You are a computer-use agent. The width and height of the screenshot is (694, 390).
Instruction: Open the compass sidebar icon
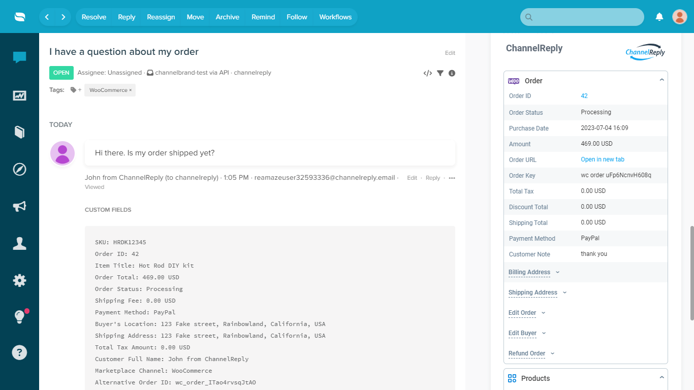(19, 169)
